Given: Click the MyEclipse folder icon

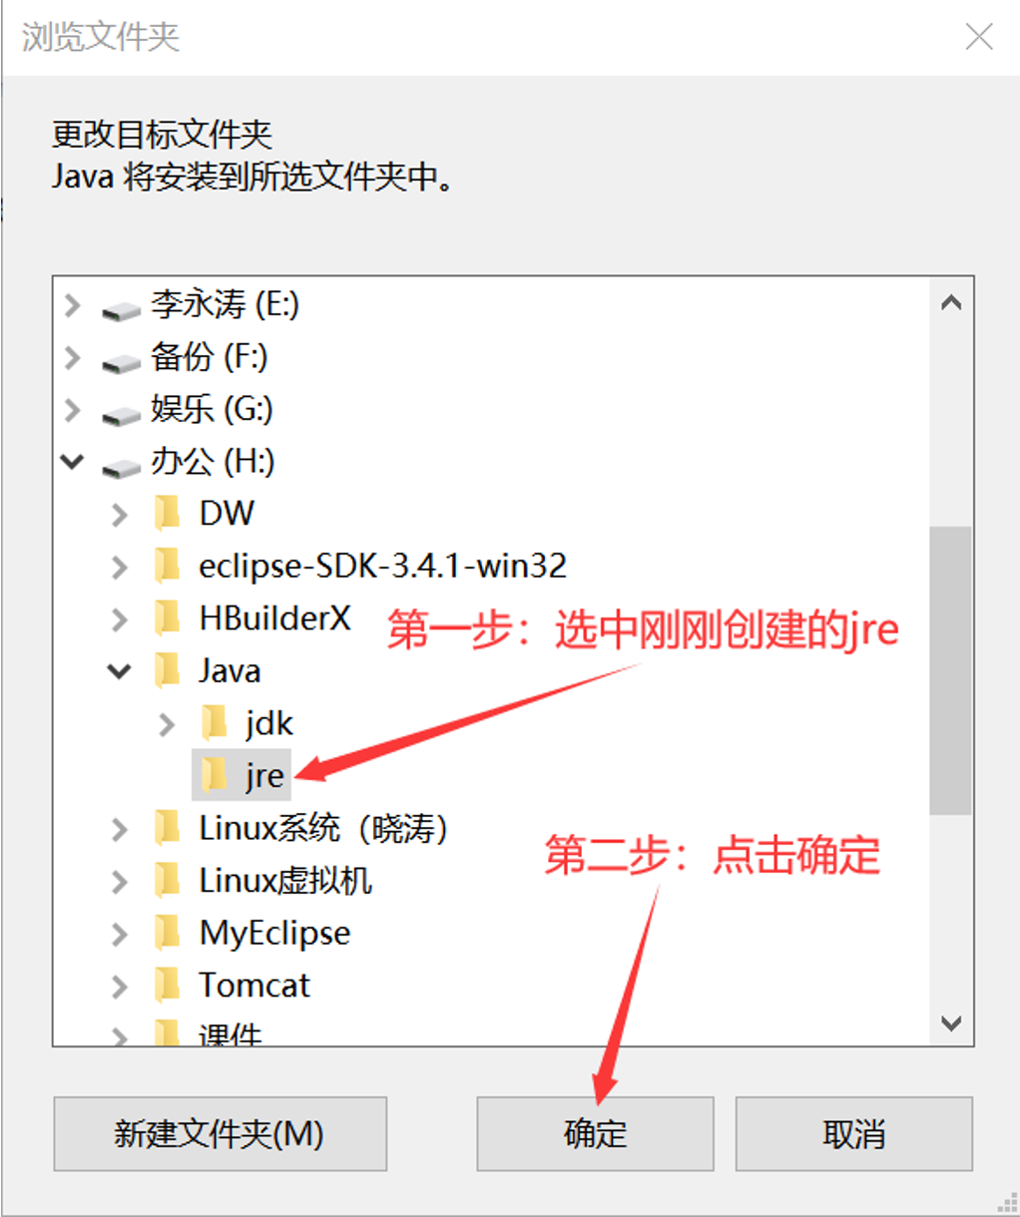Looking at the screenshot, I should pyautogui.click(x=167, y=934).
